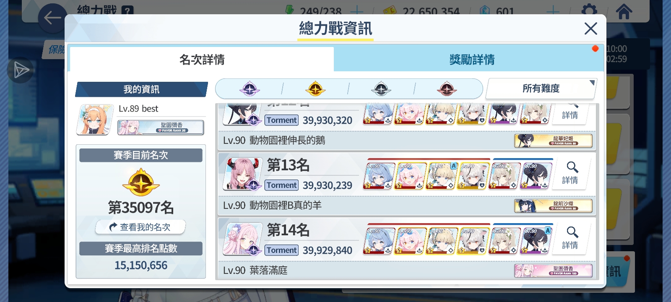Viewport: 671px width, 302px height.
Task: Open the settings gear icon
Action: point(589,10)
